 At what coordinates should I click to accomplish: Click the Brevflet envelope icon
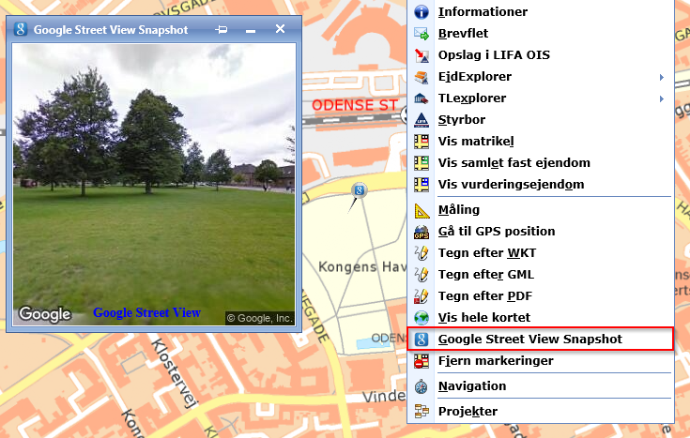pos(422,34)
